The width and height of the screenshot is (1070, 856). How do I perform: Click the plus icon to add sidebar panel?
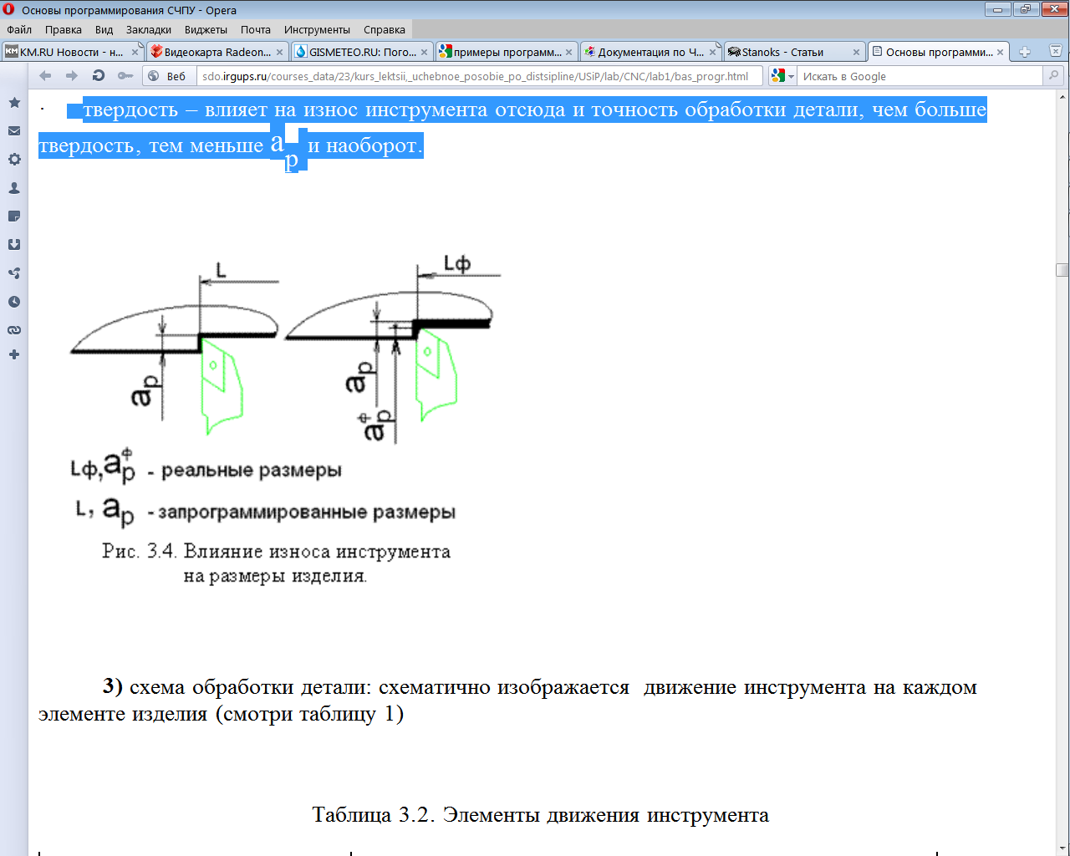tap(14, 354)
